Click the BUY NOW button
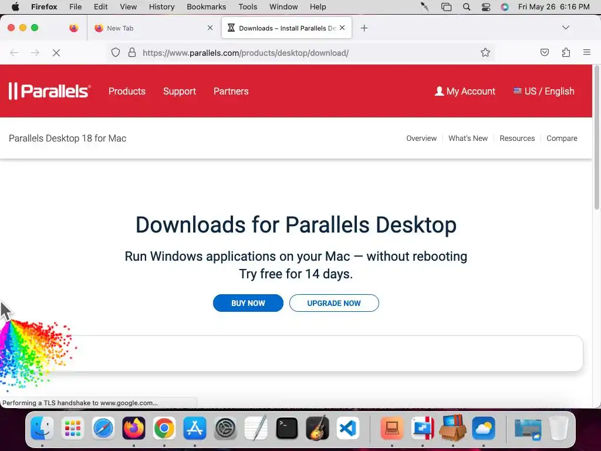Viewport: 601px width, 451px height. tap(248, 303)
